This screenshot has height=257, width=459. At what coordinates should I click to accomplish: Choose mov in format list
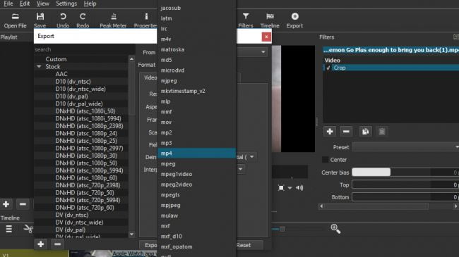coord(197,122)
